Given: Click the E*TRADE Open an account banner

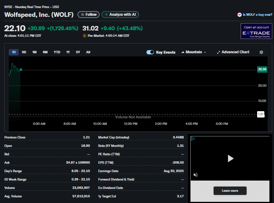Looking at the screenshot, I should [x=256, y=31].
